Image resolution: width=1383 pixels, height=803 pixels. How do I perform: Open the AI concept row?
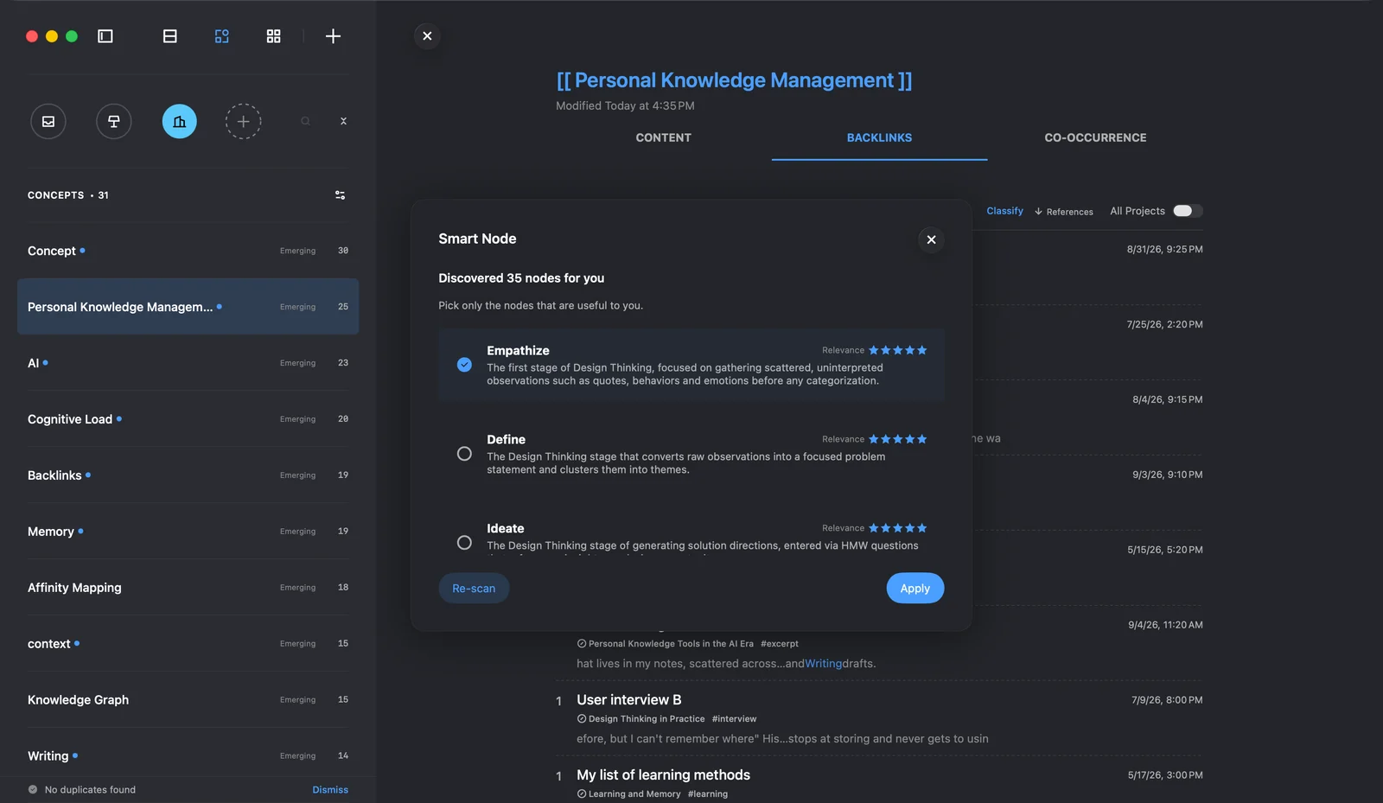pyautogui.click(x=188, y=363)
